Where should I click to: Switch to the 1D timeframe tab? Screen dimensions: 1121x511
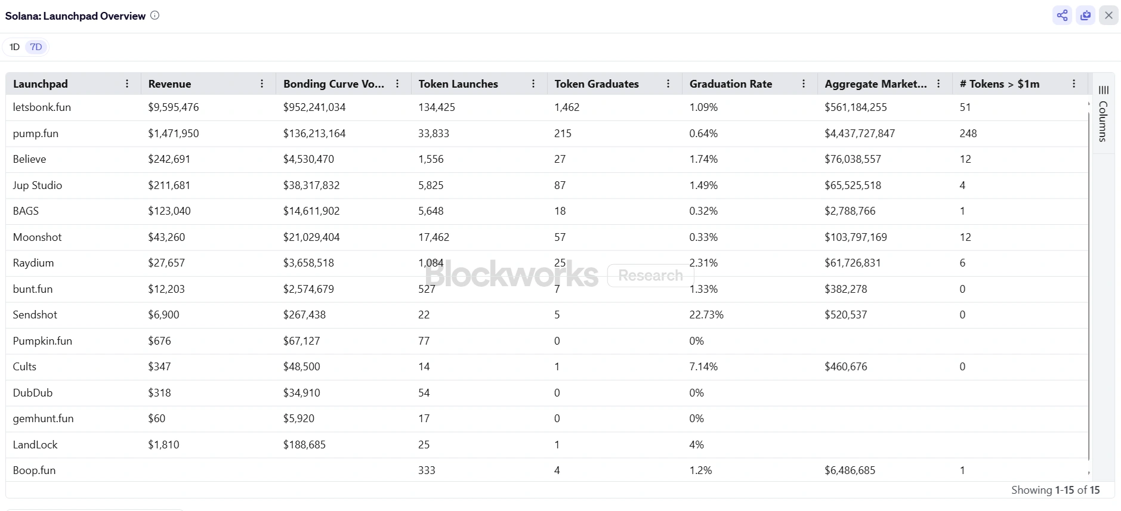click(x=14, y=47)
